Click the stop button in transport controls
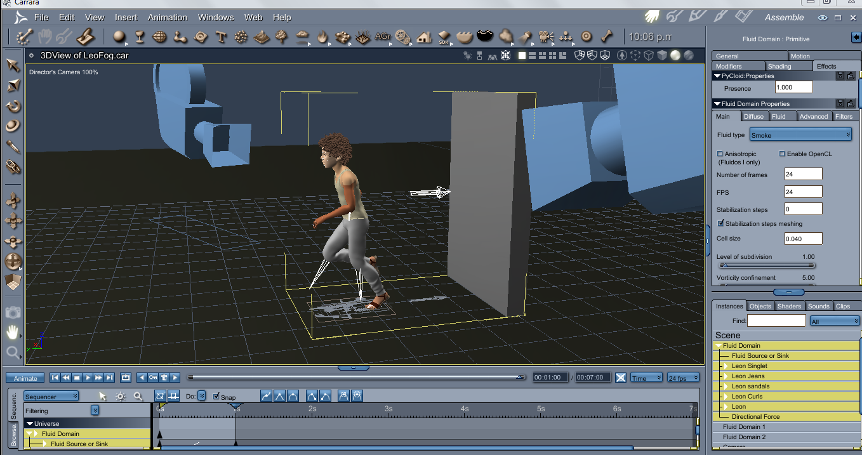Viewport: 862px width, 455px height. [77, 378]
